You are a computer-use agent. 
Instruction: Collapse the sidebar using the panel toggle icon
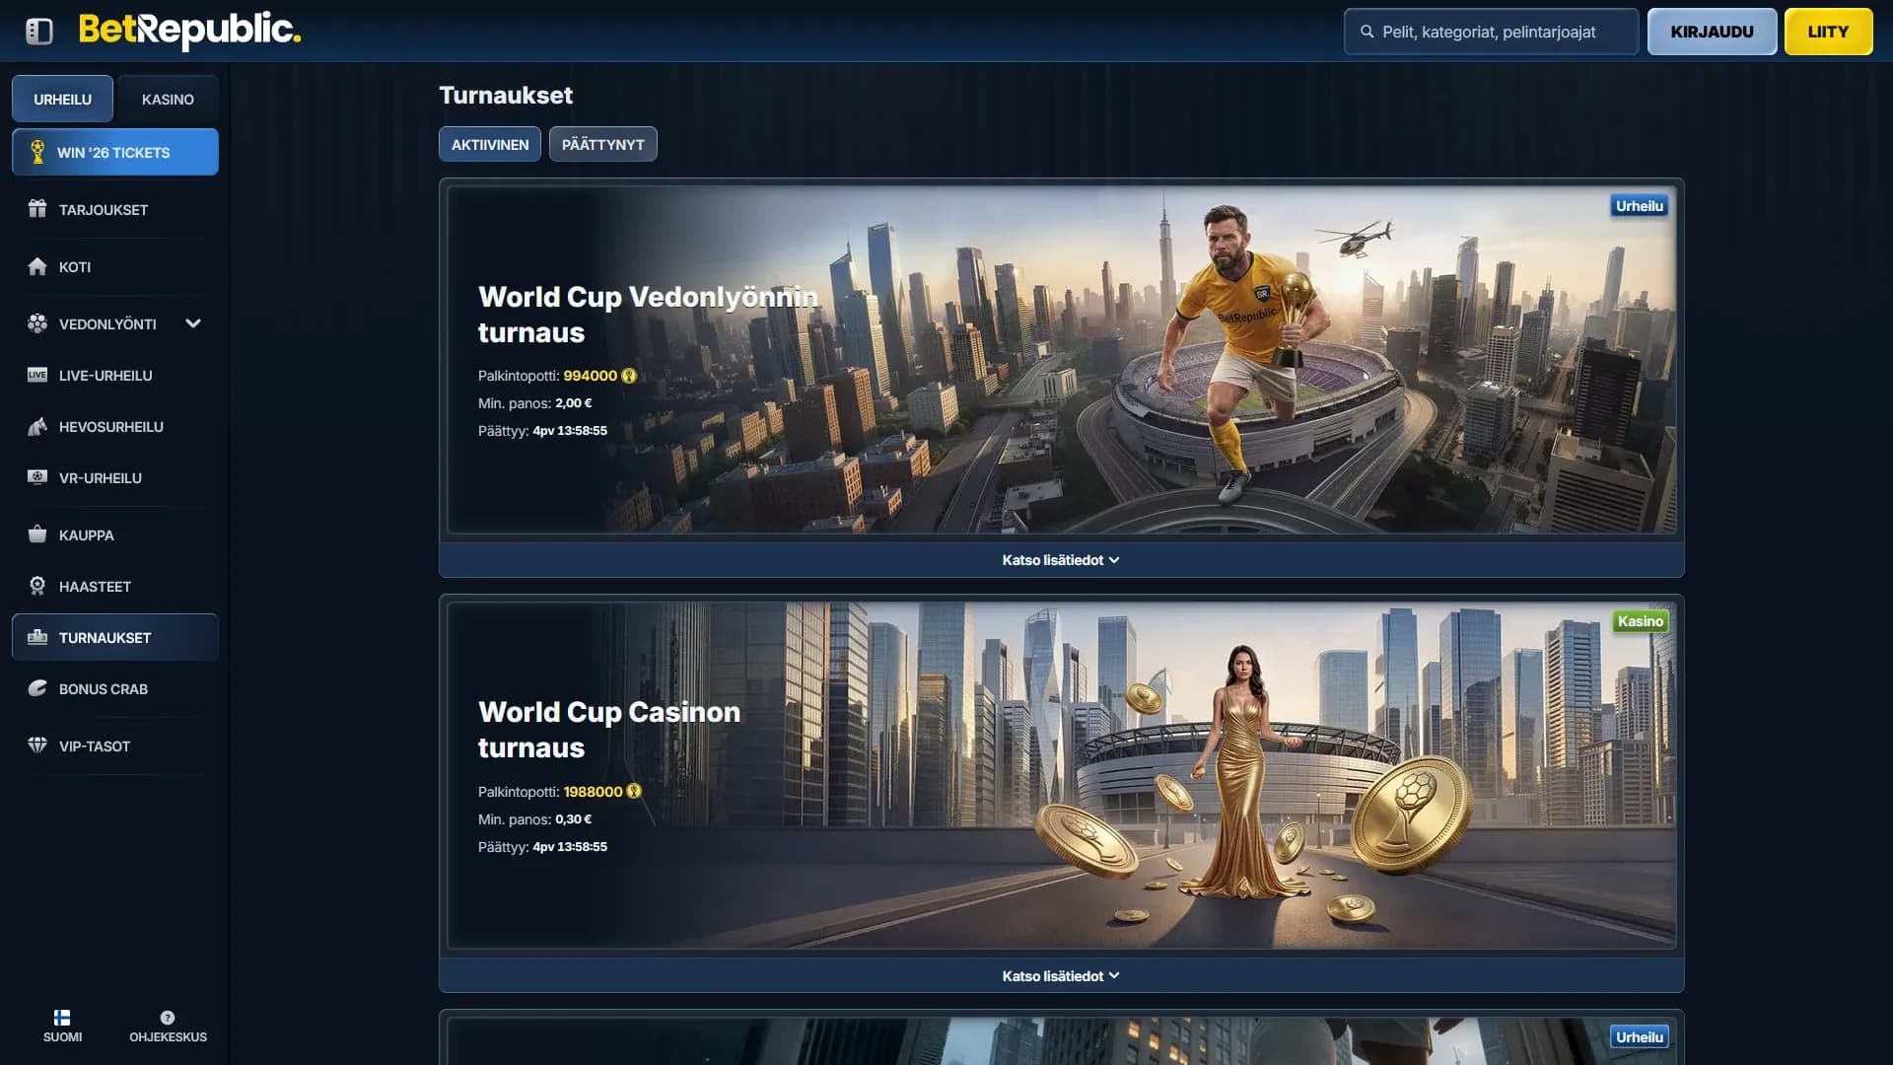pyautogui.click(x=39, y=32)
